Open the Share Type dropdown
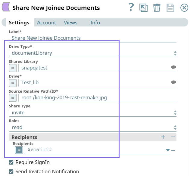 (x=93, y=113)
